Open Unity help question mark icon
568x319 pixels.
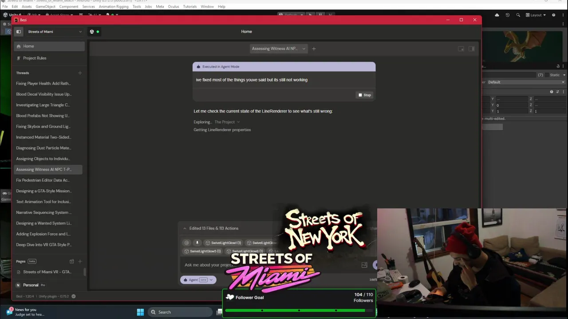(553, 15)
